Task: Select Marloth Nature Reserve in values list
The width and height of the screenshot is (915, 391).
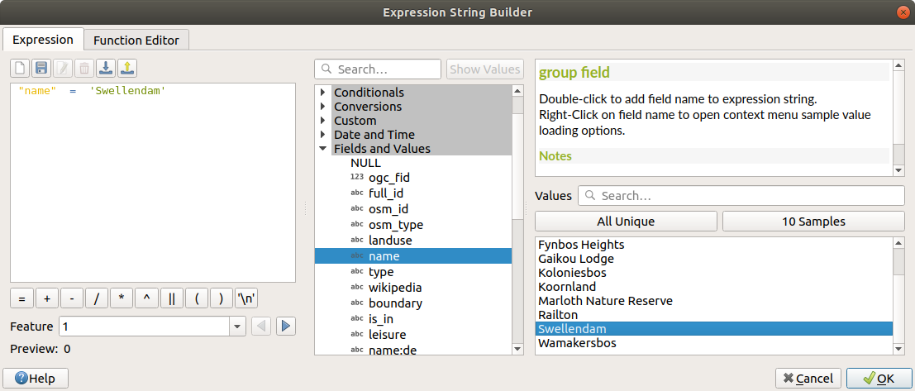Action: (605, 301)
